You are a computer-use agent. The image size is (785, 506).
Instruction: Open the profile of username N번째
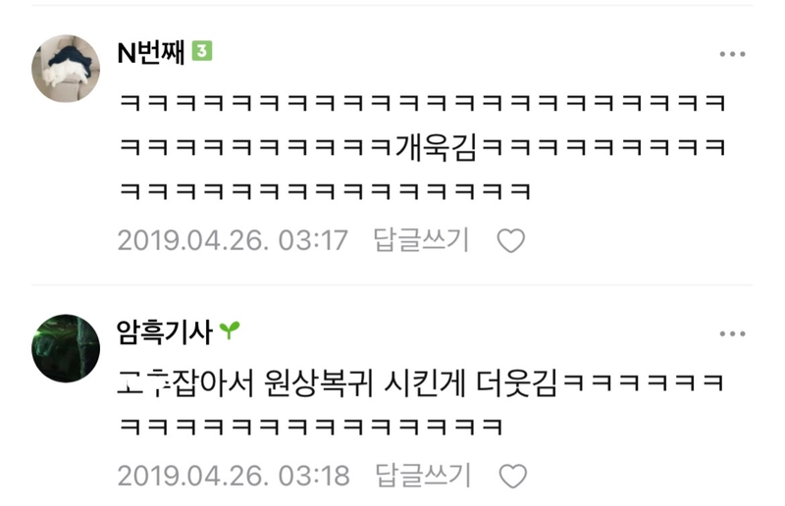(151, 52)
